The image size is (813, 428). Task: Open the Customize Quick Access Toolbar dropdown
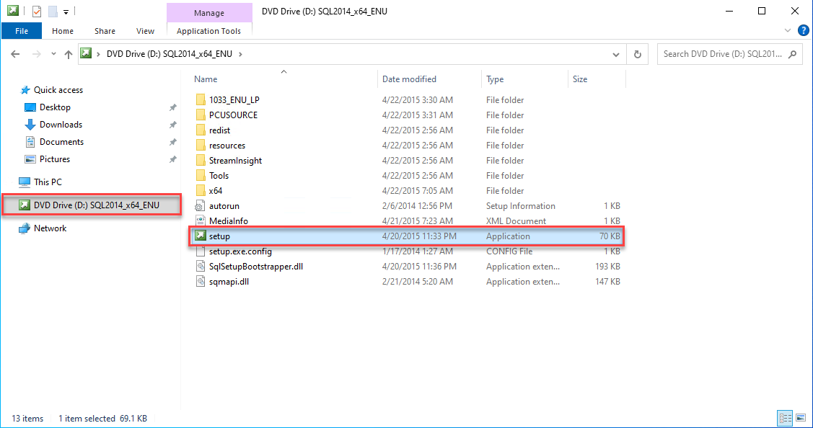click(66, 12)
